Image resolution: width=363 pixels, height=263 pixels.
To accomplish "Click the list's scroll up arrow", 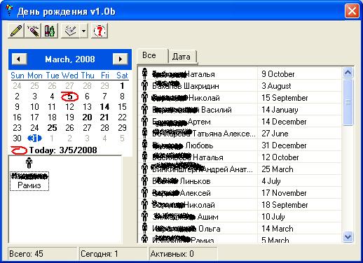I will coord(348,73).
